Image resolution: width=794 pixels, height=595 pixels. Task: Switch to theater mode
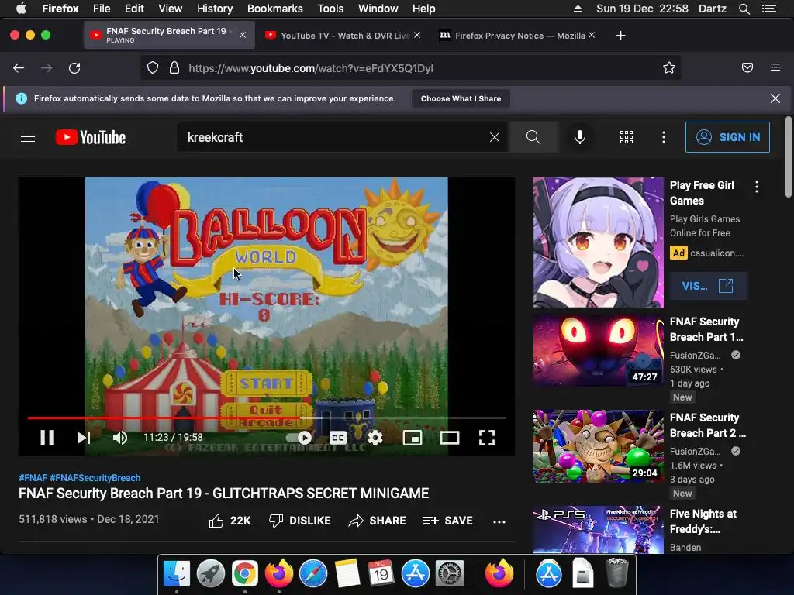pyautogui.click(x=450, y=438)
